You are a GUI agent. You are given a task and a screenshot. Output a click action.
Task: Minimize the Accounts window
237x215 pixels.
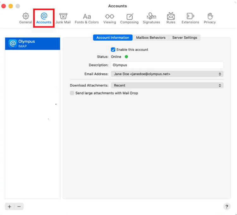pos(11,6)
